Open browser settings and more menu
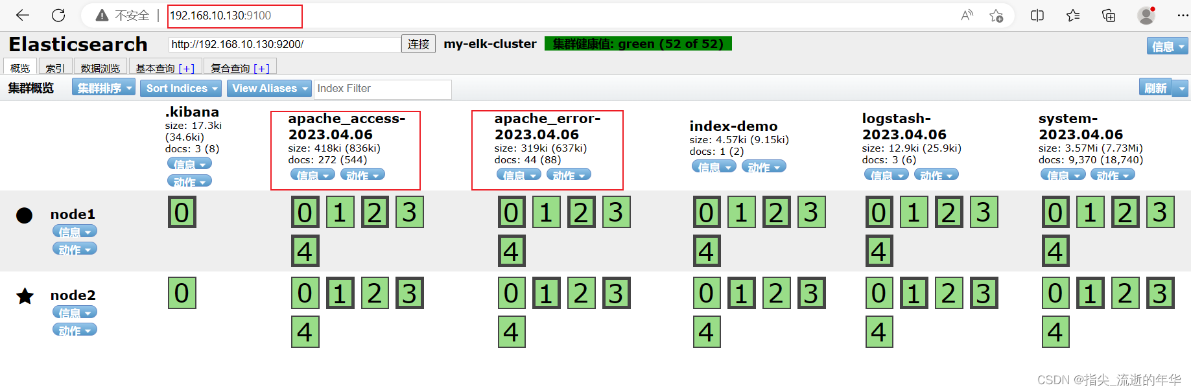The image size is (1191, 392). [1183, 15]
